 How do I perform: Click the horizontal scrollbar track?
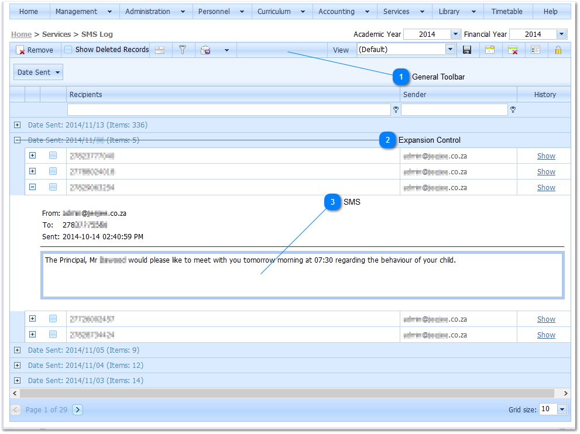pos(287,393)
